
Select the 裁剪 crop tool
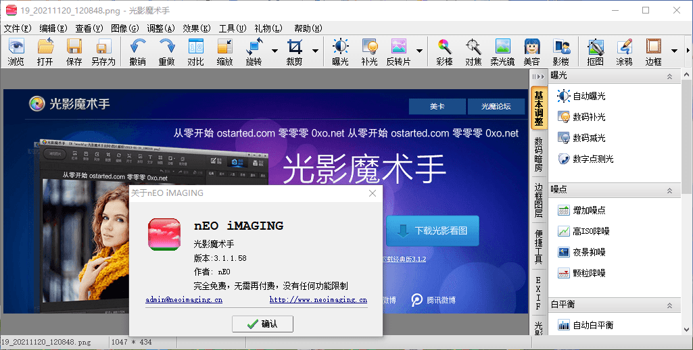pos(294,52)
